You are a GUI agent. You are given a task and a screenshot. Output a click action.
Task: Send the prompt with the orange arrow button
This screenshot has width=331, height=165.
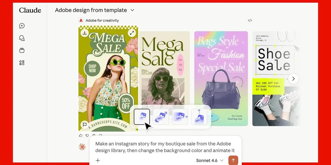coord(233,160)
